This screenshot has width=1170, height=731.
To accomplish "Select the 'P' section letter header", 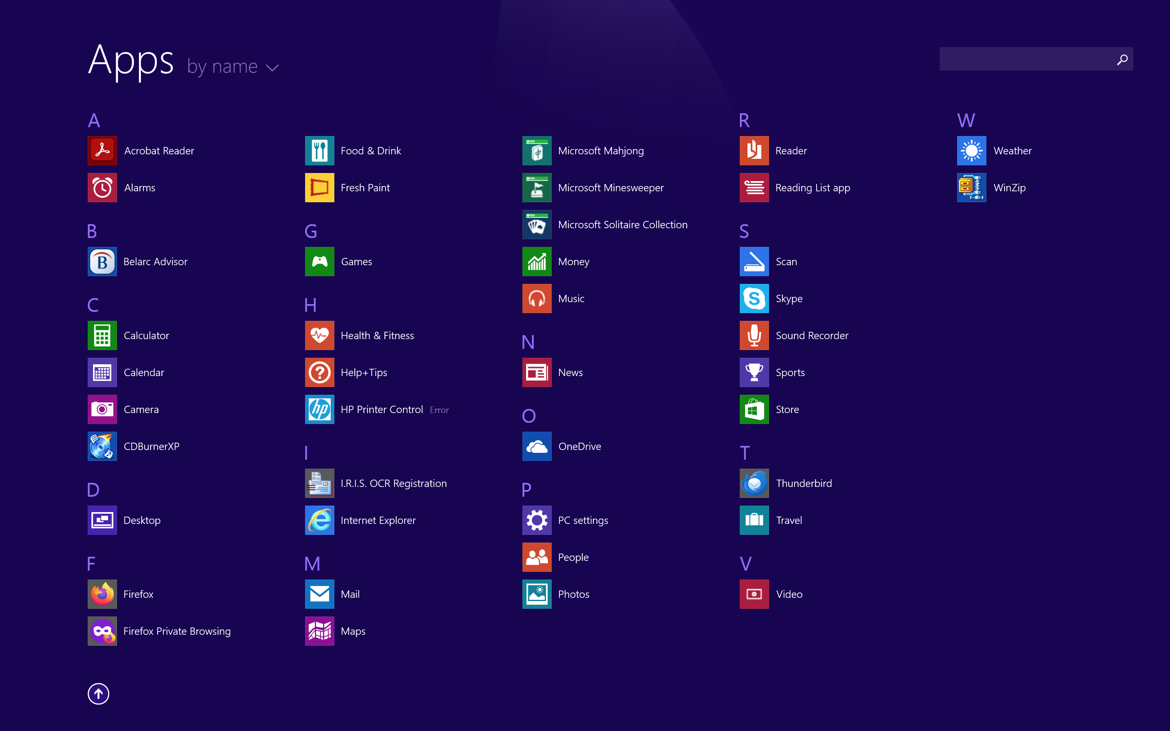I will (526, 490).
